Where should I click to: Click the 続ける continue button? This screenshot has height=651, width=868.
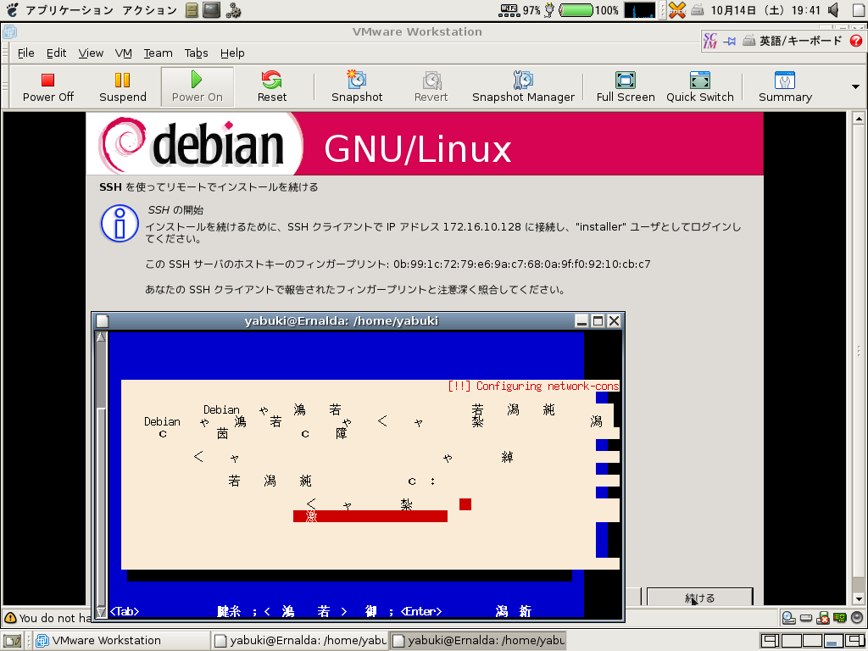[699, 598]
